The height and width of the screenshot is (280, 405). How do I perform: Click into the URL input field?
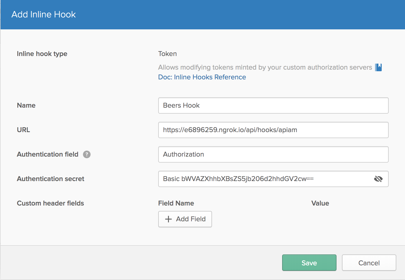pos(273,130)
